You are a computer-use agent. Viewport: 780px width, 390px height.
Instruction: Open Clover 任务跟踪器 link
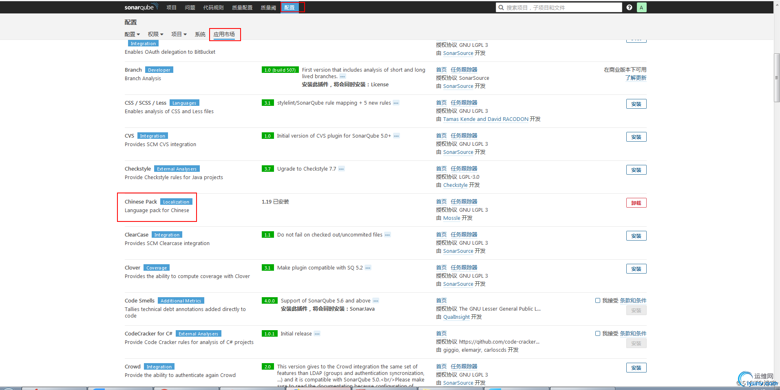tap(464, 267)
